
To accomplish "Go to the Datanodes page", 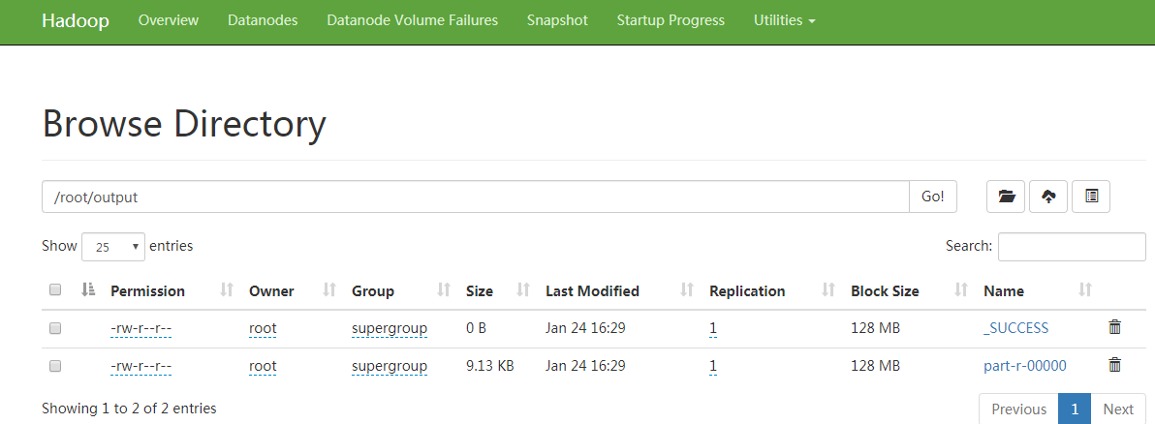I will click(263, 20).
